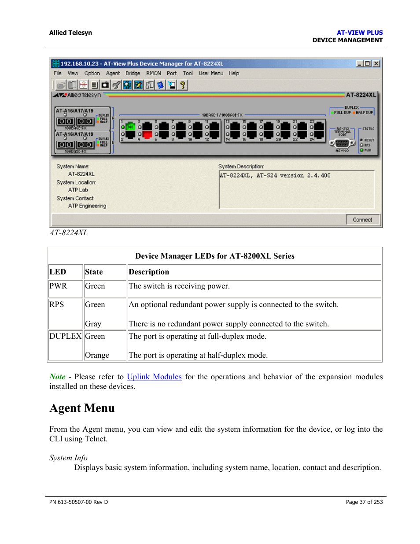Click the chain link toolbar icon
The width and height of the screenshot is (420, 544).
coord(116,85)
